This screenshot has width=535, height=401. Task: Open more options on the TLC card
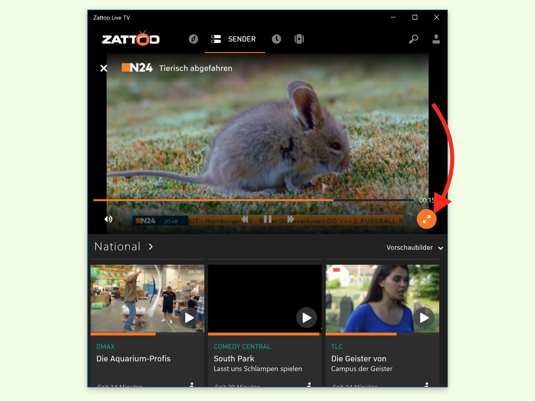coord(427,385)
